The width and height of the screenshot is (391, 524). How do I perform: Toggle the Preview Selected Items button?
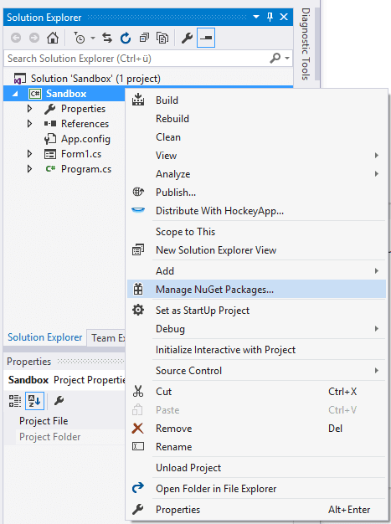[x=206, y=38]
